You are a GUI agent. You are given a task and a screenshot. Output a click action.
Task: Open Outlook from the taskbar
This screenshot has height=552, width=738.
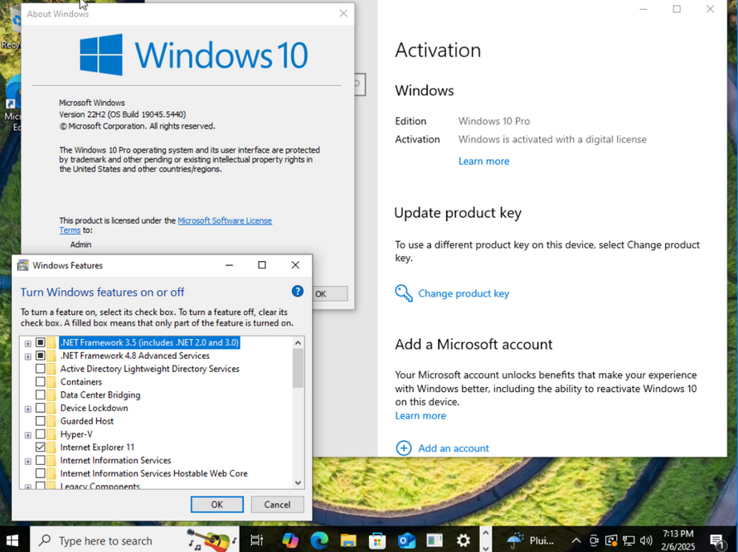click(x=406, y=540)
